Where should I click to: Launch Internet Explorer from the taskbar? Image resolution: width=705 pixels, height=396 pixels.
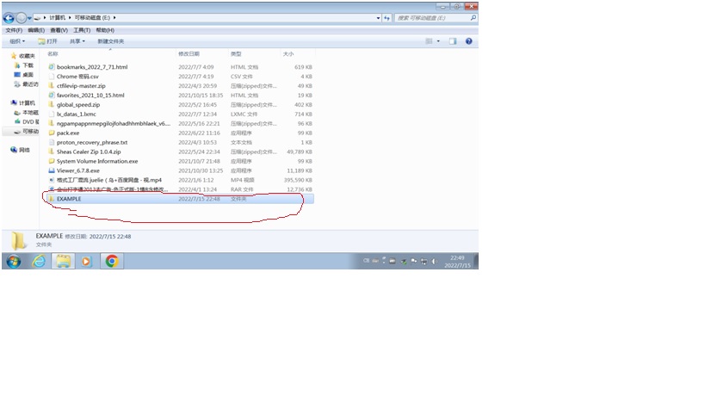39,261
